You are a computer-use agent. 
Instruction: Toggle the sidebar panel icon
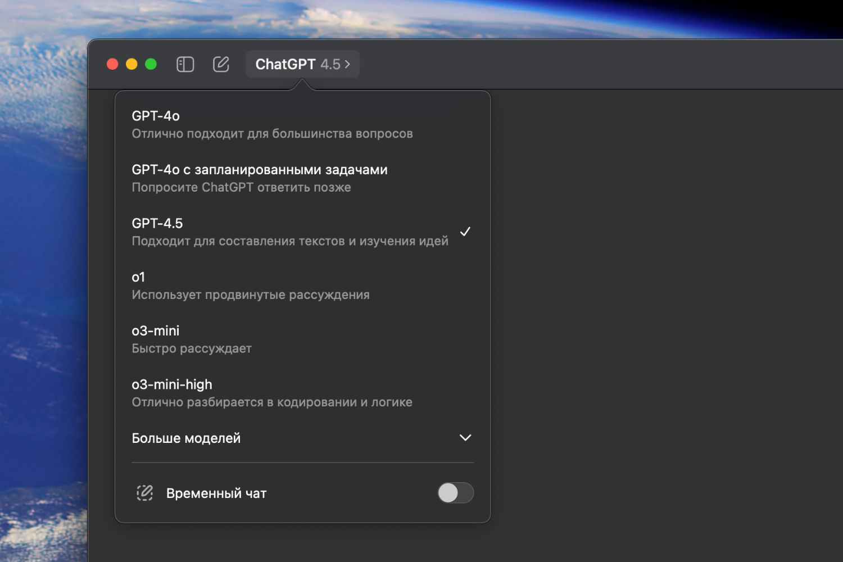click(x=185, y=64)
